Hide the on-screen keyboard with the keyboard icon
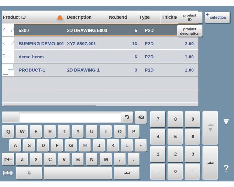The height and width of the screenshot is (187, 234). coord(8,173)
